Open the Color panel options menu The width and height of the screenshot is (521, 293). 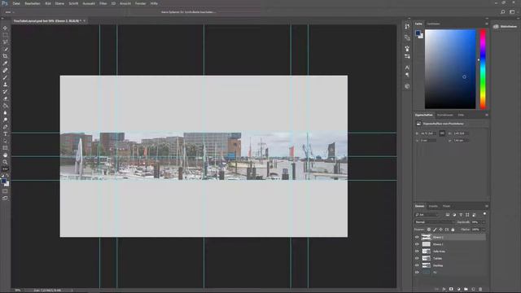pos(487,24)
